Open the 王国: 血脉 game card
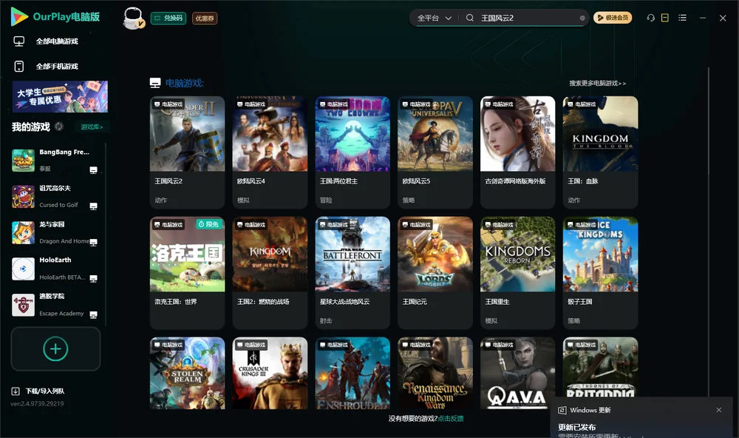 point(600,152)
